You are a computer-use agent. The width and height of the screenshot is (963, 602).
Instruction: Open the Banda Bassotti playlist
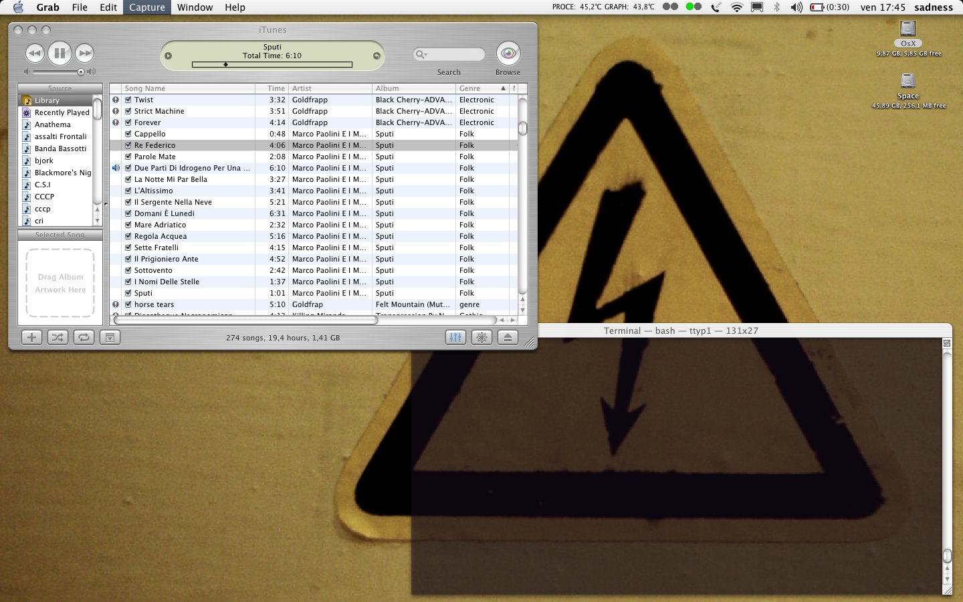pyautogui.click(x=55, y=148)
